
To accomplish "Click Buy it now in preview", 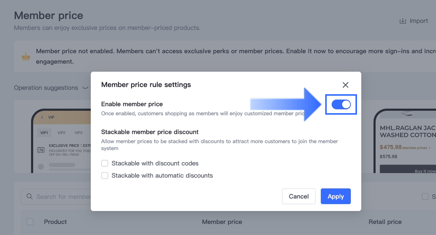I will 425,171.
